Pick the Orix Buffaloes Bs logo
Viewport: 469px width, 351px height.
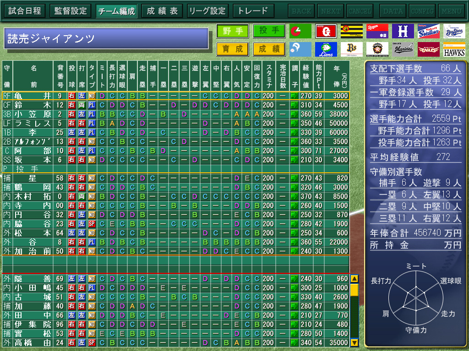click(x=351, y=49)
